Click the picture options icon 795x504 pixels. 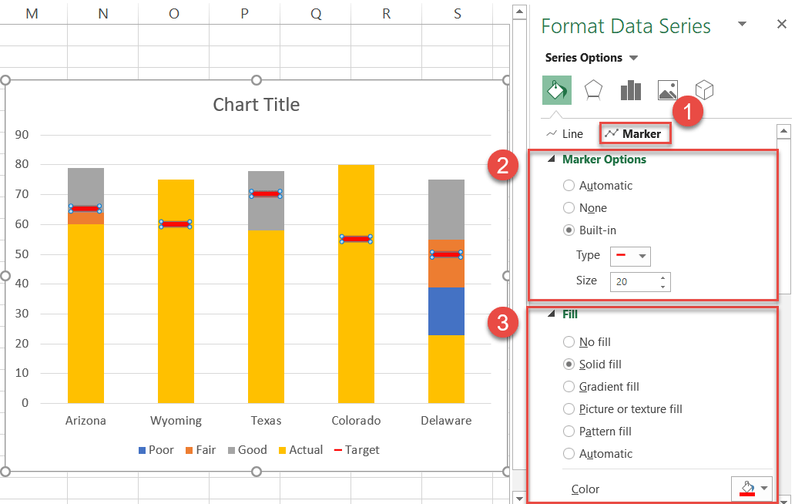pos(667,90)
